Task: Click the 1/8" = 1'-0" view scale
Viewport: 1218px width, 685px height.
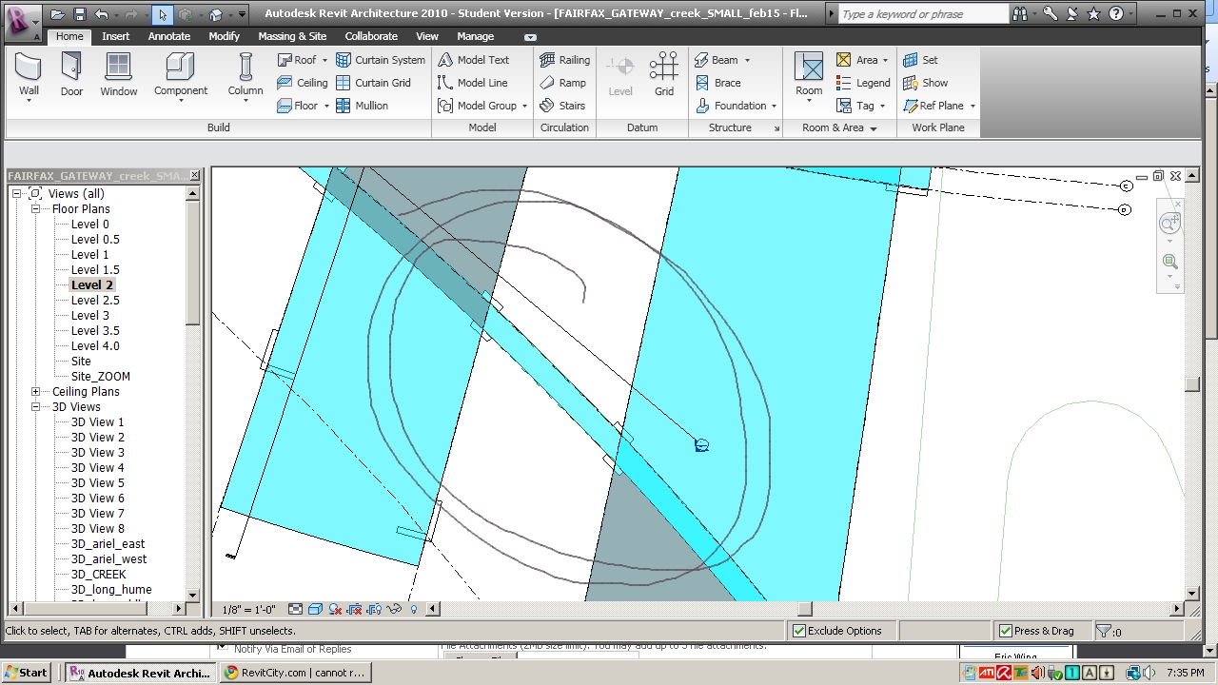Action: [x=248, y=610]
